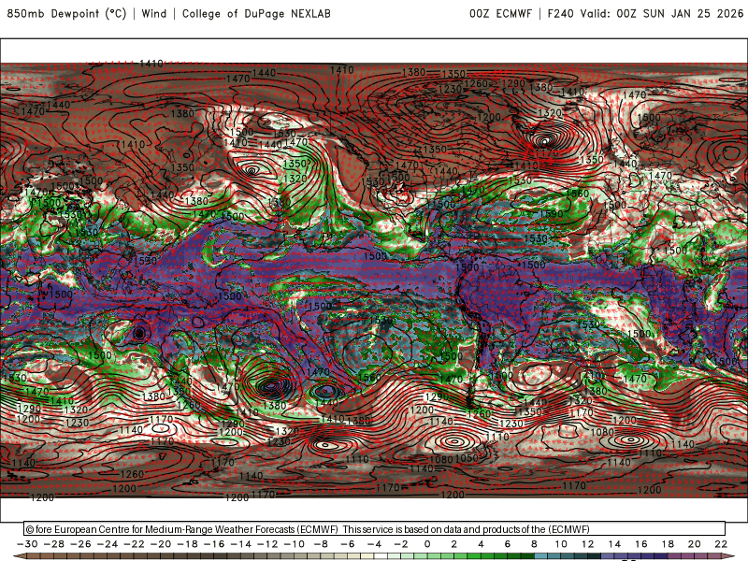Click the 14 value on the legend scale
Image resolution: width=748 pixels, height=561 pixels.
coord(614,544)
